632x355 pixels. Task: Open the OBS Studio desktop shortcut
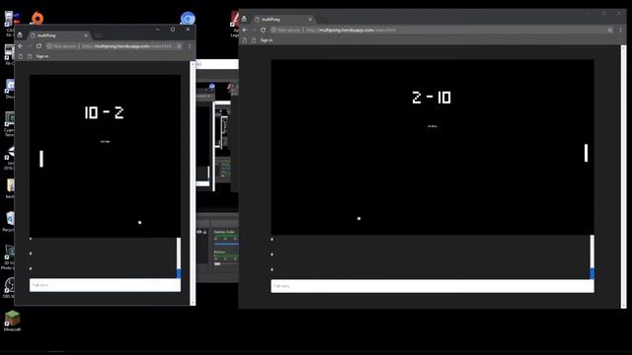(10, 287)
